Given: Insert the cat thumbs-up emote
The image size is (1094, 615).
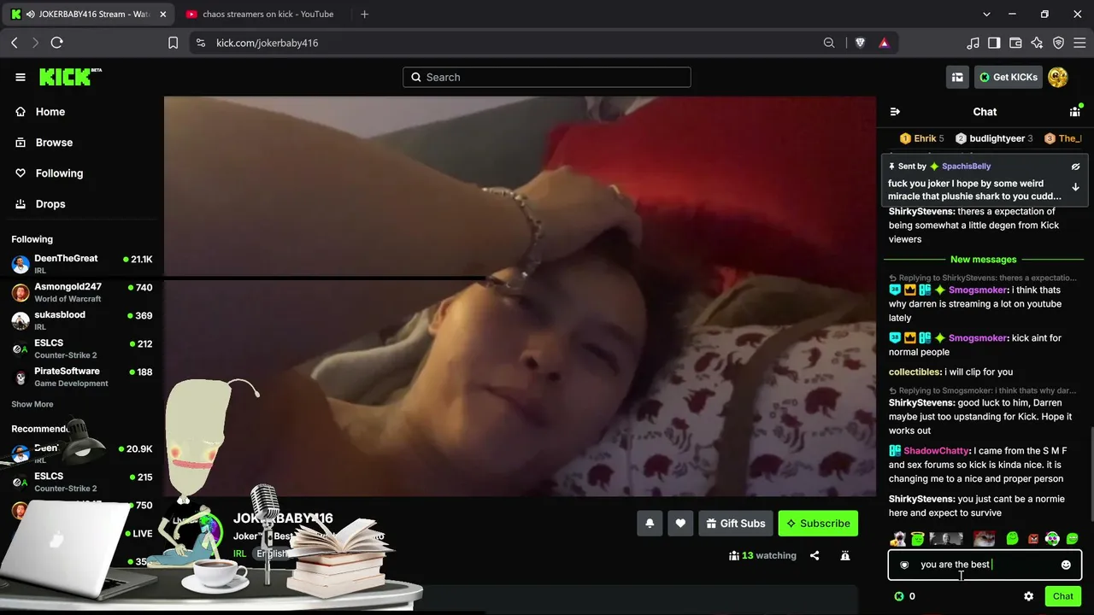Looking at the screenshot, I should 897,538.
